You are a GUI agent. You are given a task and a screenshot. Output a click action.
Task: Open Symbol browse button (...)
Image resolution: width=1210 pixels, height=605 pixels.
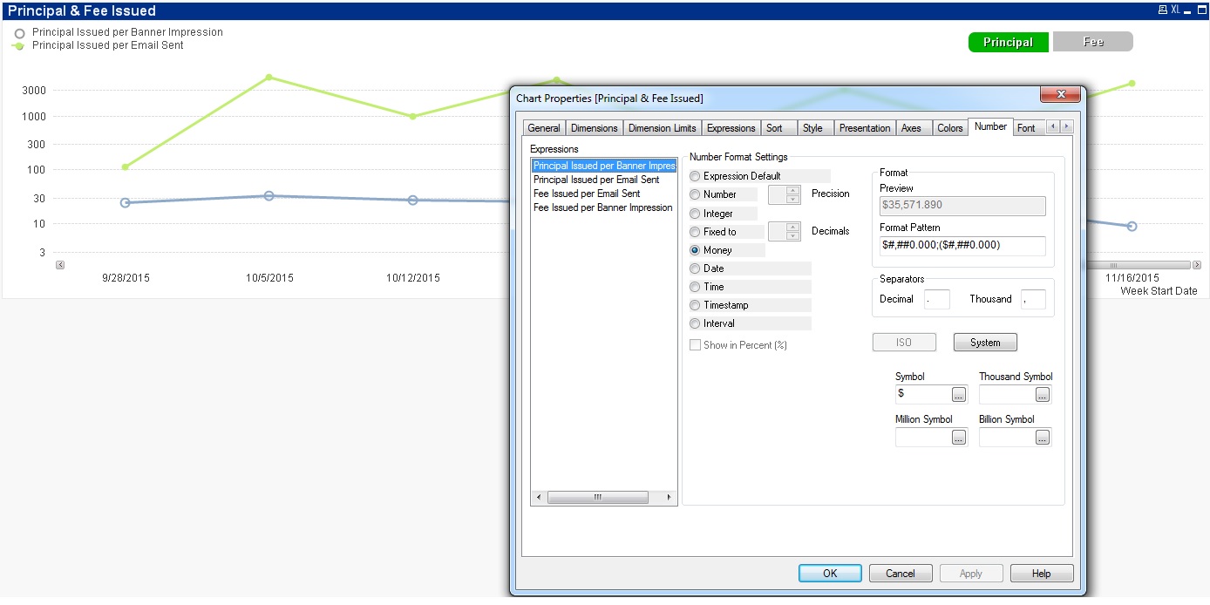pos(959,395)
